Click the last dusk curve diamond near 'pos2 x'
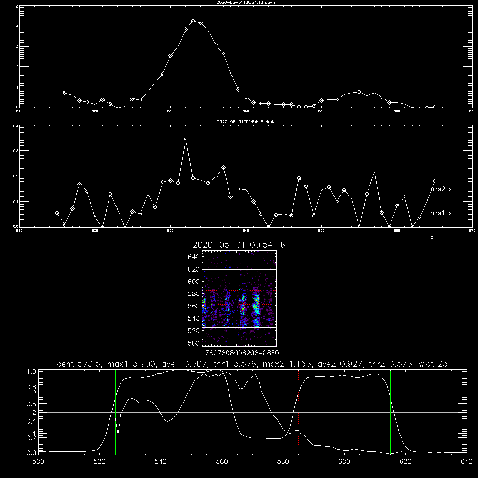Viewport: 478px width, 478px height. point(435,181)
